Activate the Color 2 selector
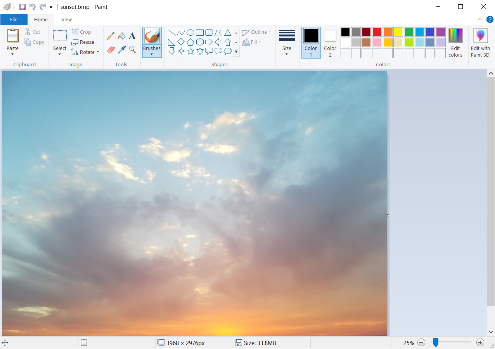This screenshot has width=495, height=349. (330, 43)
